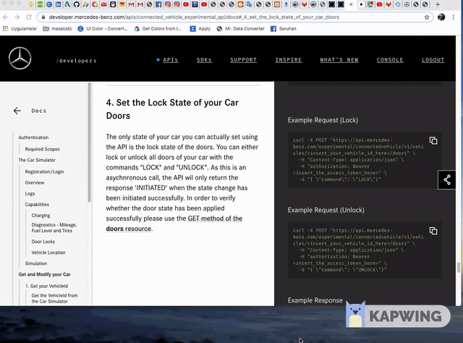Switch to the GitHub tab
The image size is (463, 343).
point(77,4)
